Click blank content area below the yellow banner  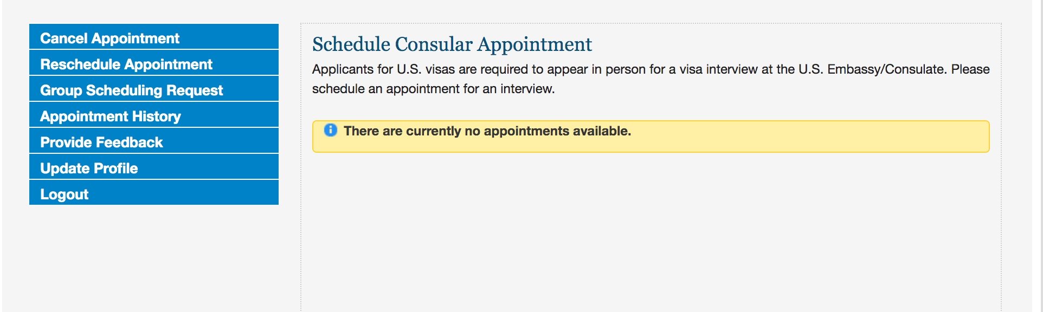tap(651, 233)
